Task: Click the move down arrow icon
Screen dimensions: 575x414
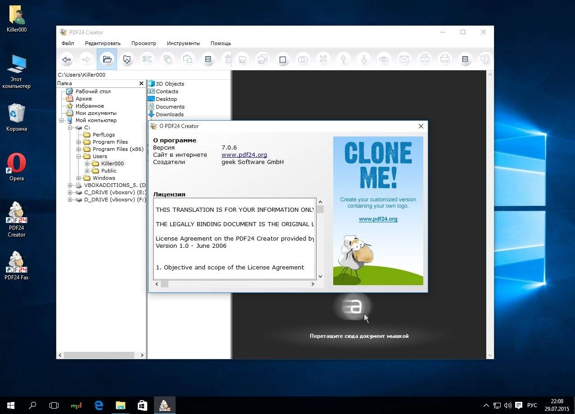Action: click(364, 59)
